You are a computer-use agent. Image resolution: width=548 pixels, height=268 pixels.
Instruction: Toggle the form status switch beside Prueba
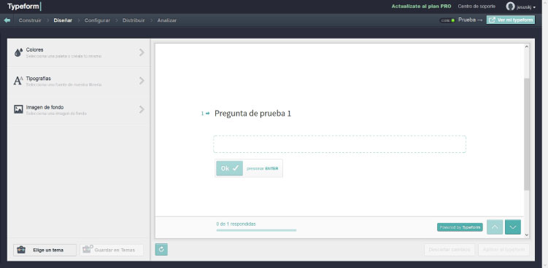click(447, 20)
